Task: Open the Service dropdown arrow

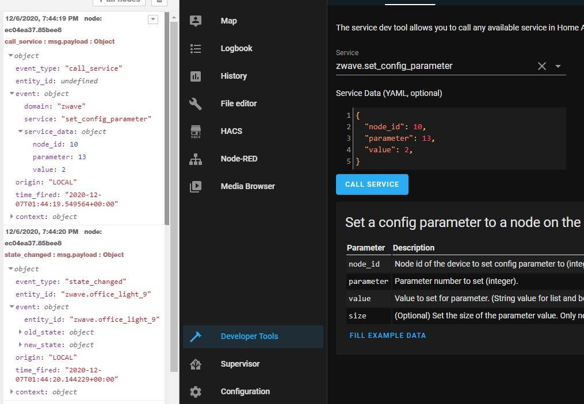Action: tap(558, 66)
